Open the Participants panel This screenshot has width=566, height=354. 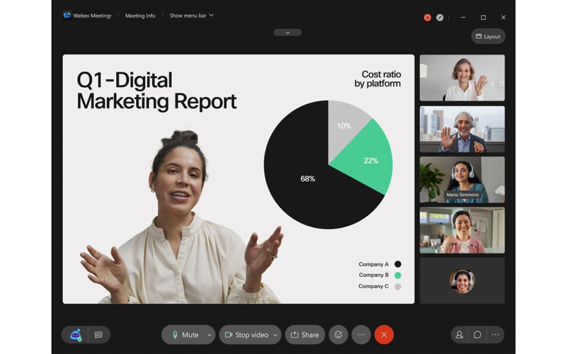coord(459,335)
